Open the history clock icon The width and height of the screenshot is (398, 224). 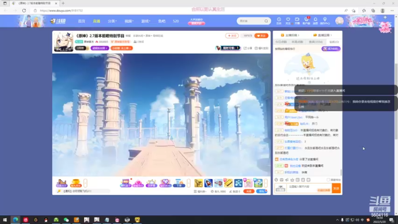(279, 21)
